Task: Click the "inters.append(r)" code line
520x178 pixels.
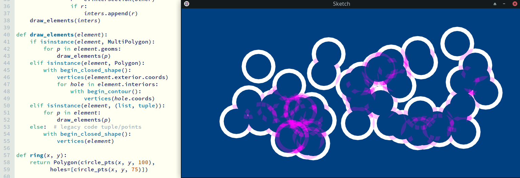Action: (x=111, y=14)
